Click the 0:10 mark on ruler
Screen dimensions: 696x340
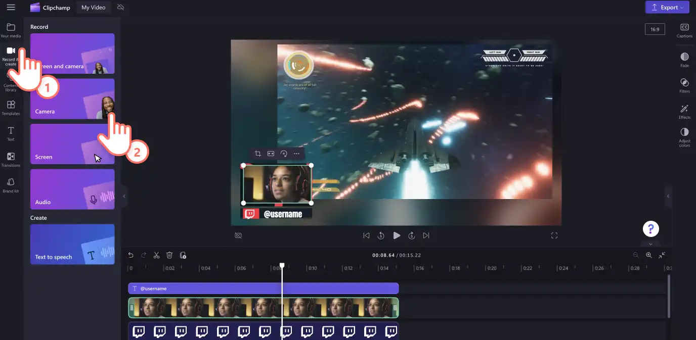tap(313, 268)
